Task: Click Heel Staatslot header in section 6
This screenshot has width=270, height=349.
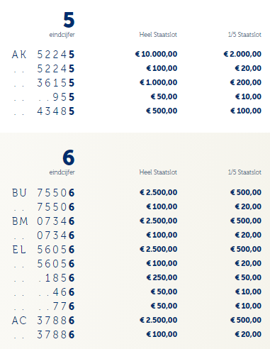Action: tap(158, 172)
